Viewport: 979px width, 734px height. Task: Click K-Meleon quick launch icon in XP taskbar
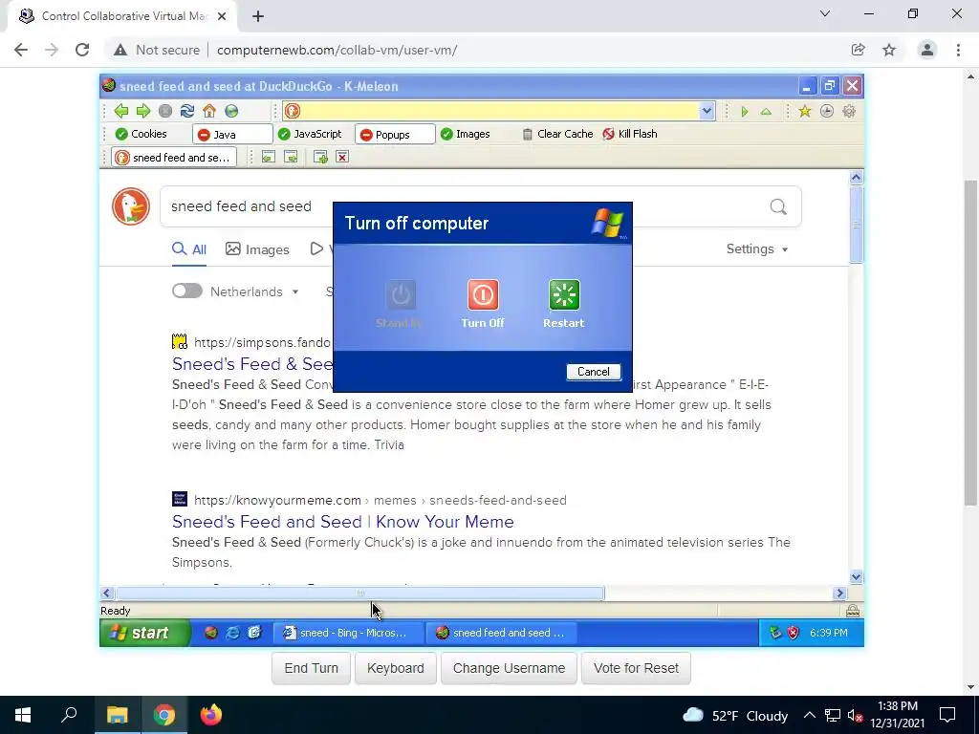(211, 633)
